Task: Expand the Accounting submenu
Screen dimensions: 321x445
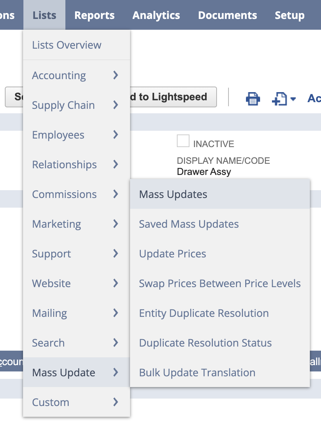Action: [59, 75]
